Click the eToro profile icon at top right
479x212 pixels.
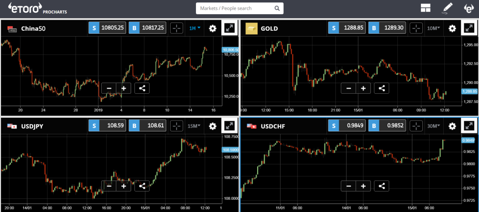point(468,8)
